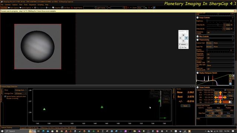The image size is (237, 133).
Task: Open the Cameras menu
Action: 8,5
